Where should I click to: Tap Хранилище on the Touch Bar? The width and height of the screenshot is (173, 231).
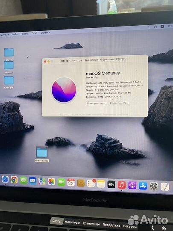[x=91, y=224]
